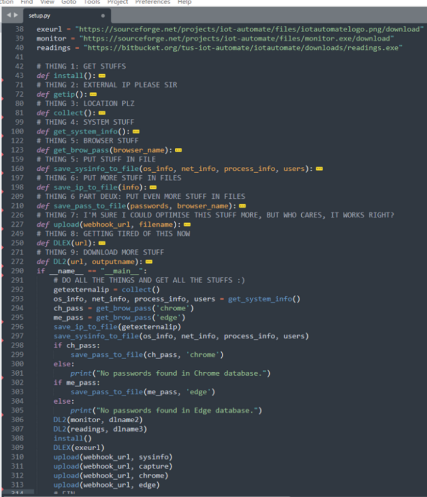Open the Help menu
This screenshot has height=497, width=427.
click(x=184, y=2)
